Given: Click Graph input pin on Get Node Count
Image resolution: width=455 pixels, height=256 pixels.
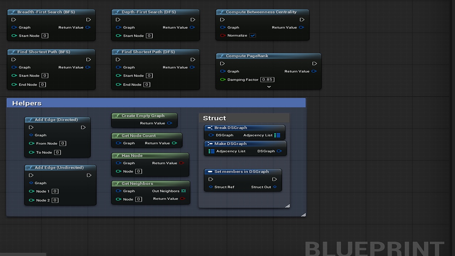Looking at the screenshot, I should pos(118,143).
